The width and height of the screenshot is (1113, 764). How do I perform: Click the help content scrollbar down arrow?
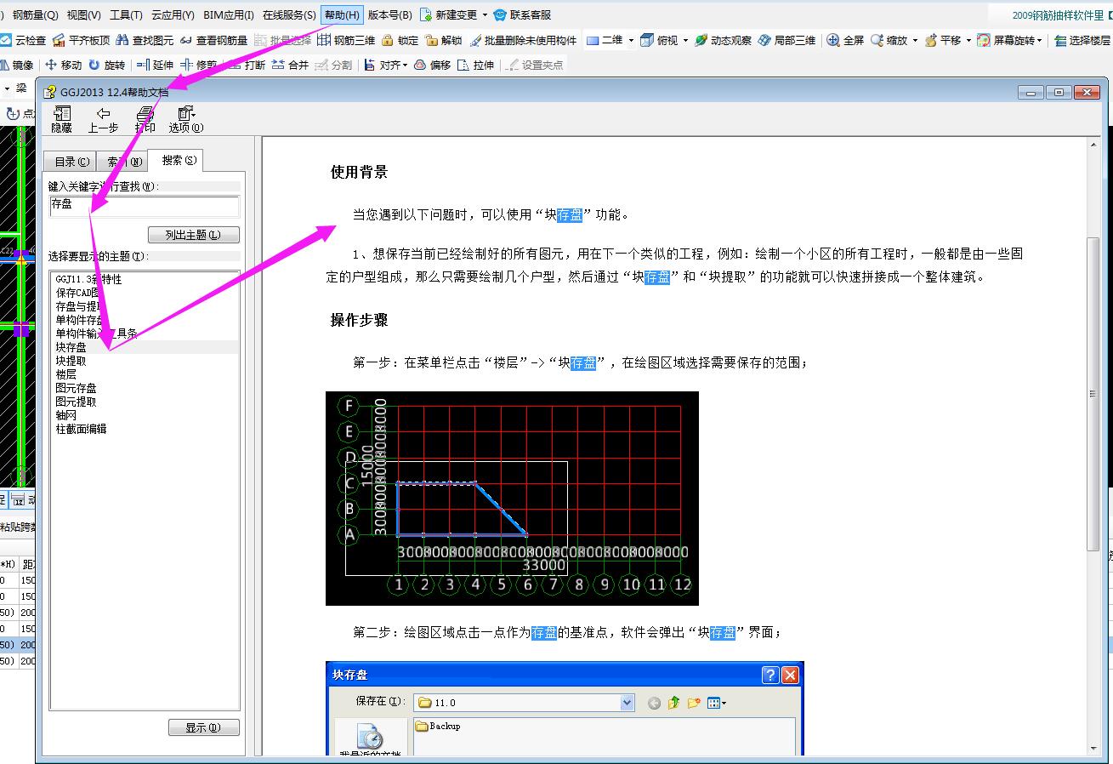click(x=1093, y=748)
